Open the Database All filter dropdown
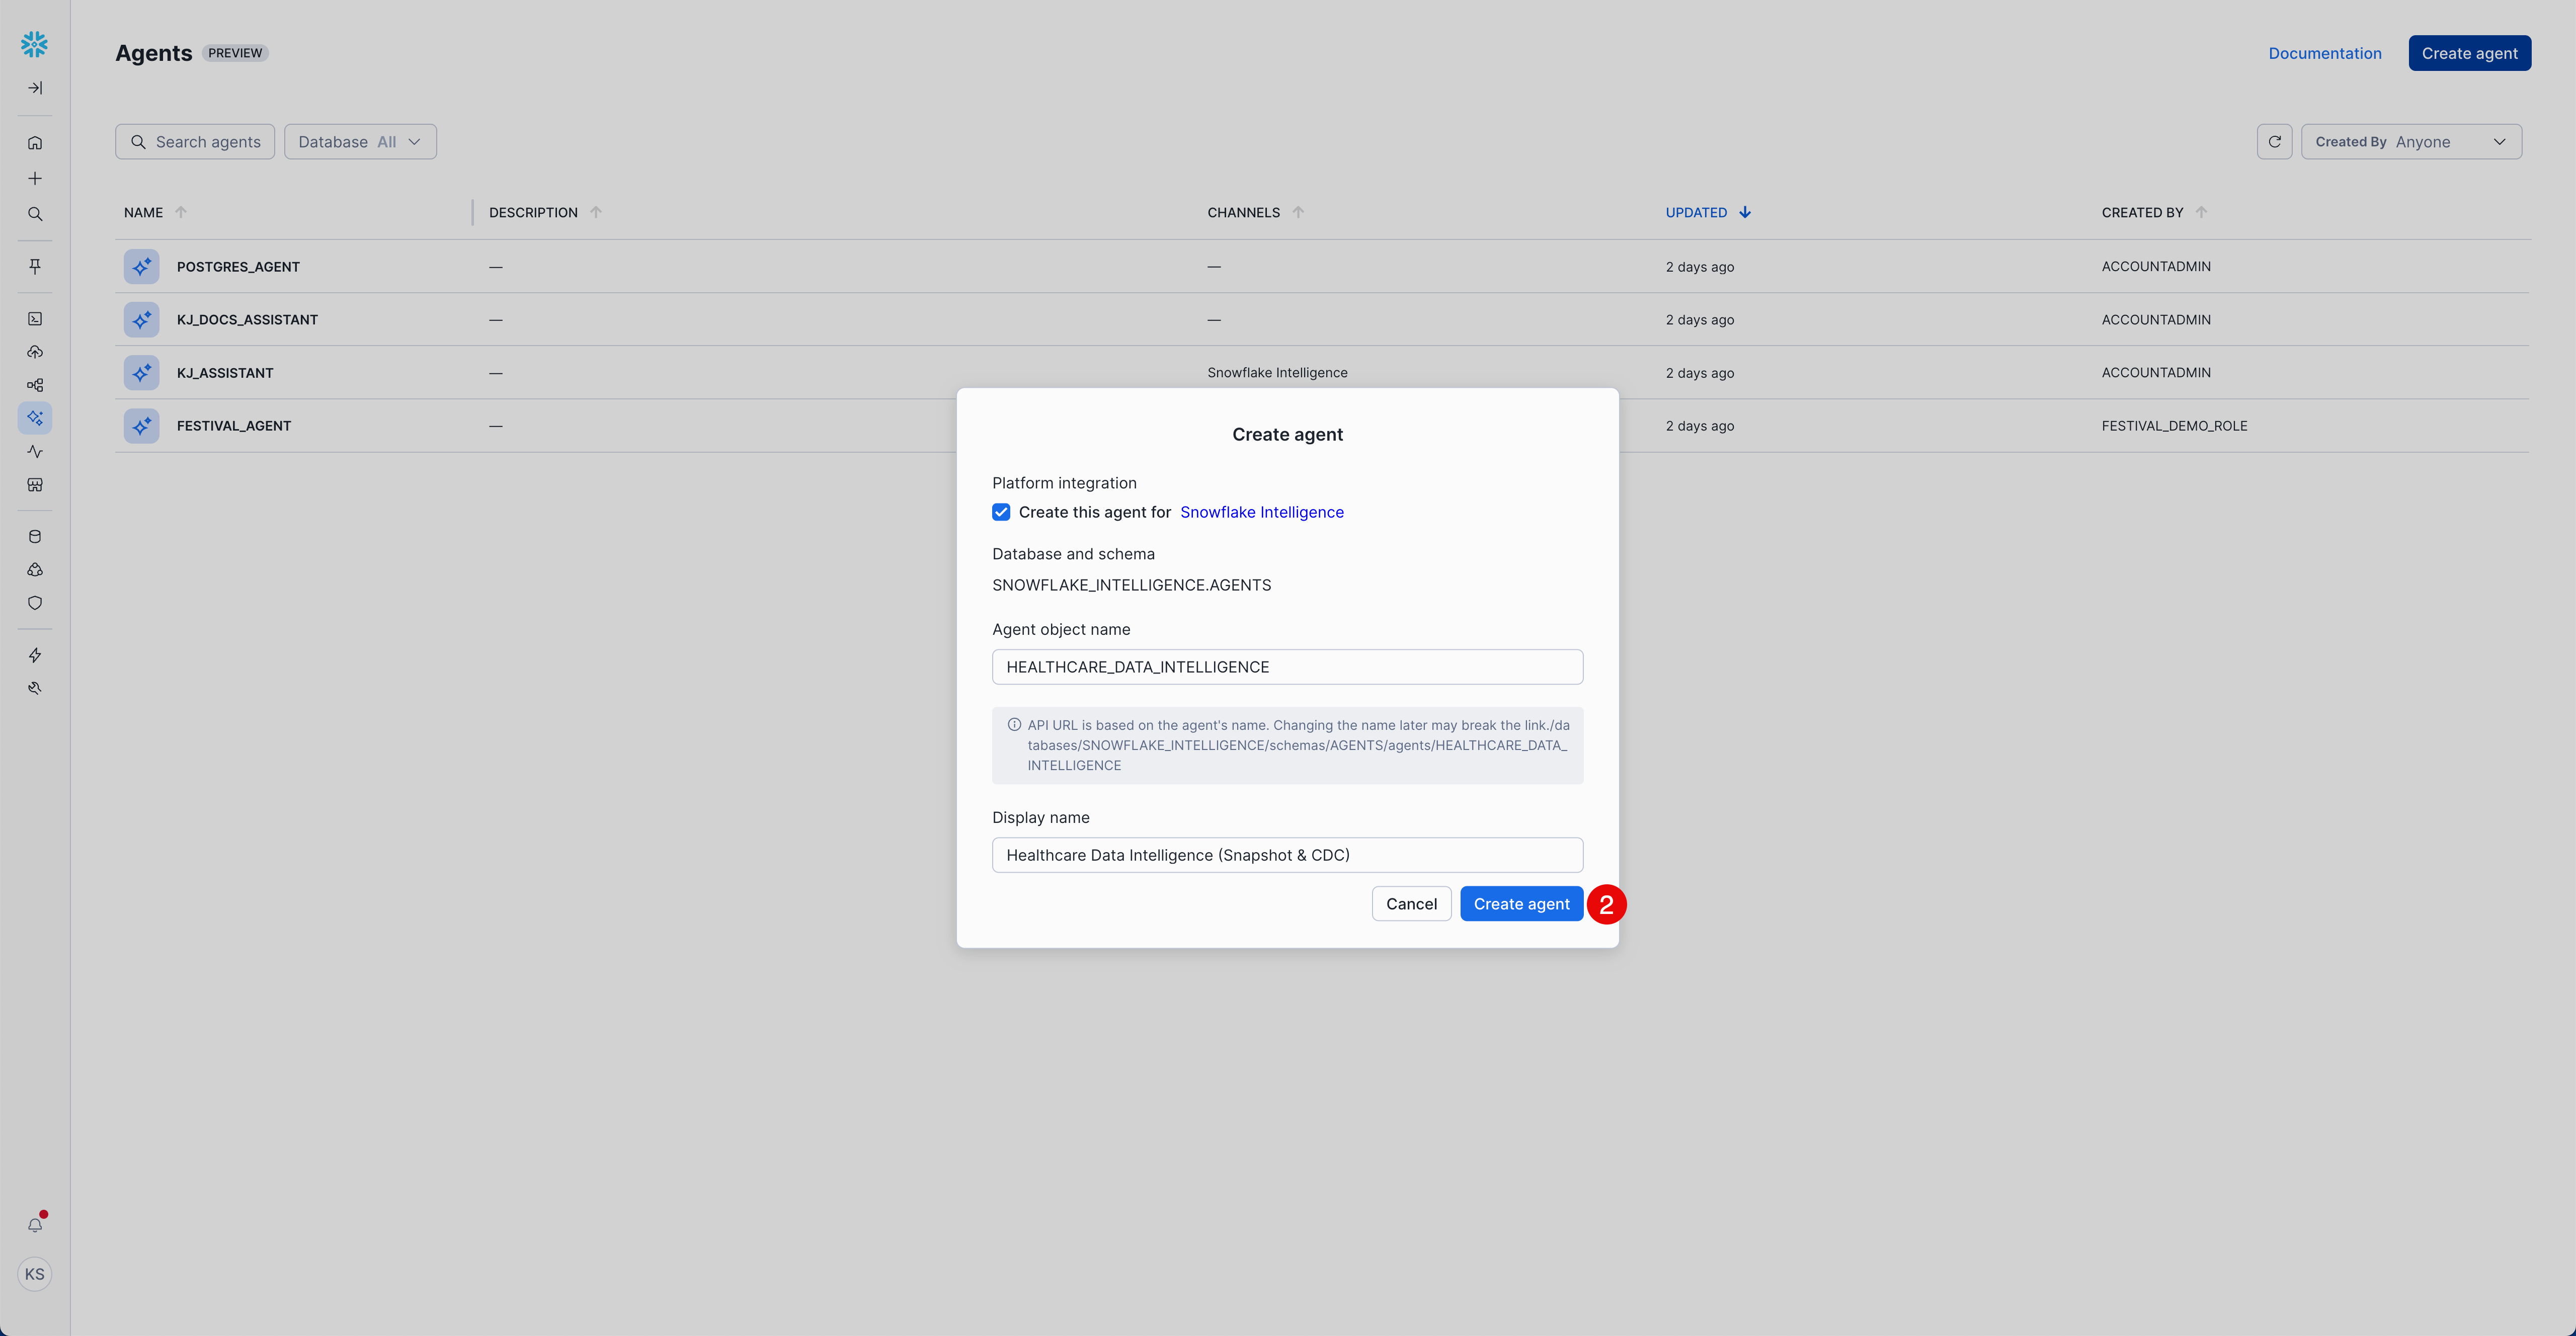The image size is (2576, 1336). (x=360, y=142)
